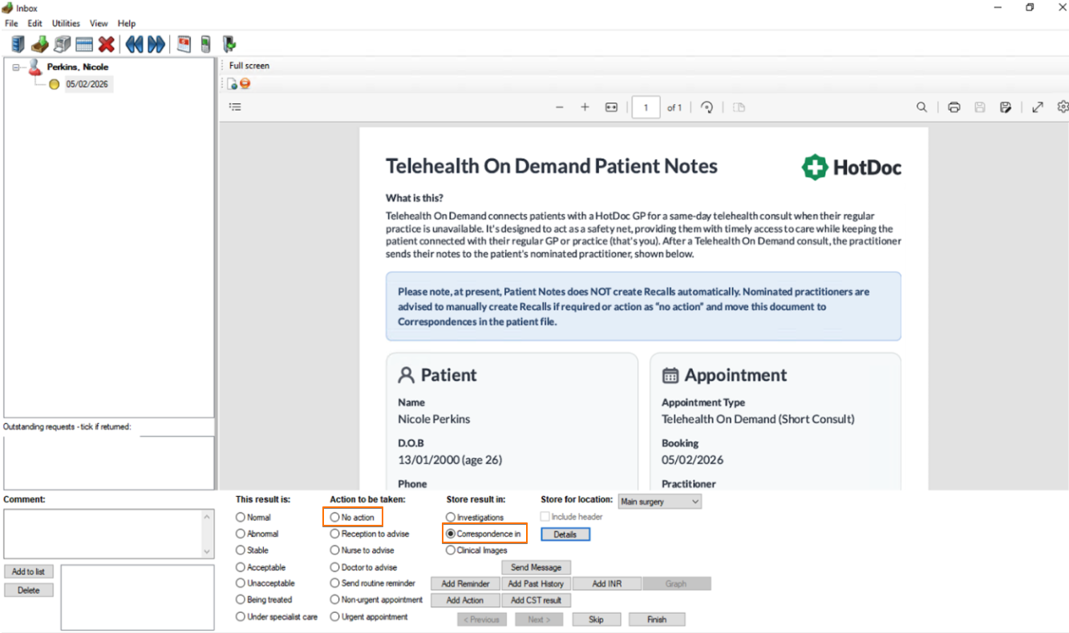The image size is (1069, 633).
Task: Open the File menu
Action: 11,23
